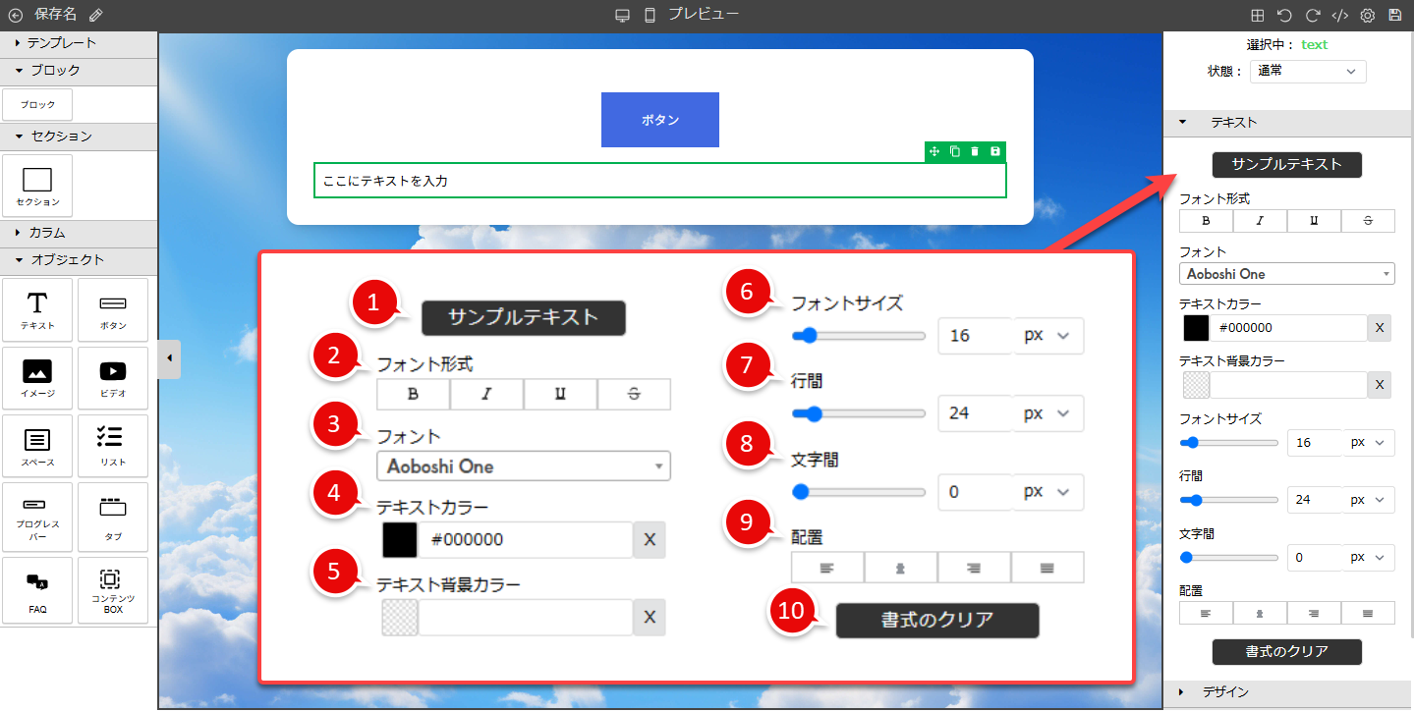Toggle bold in right panel フォント形式
Screen dimensions: 1414x712
point(1206,221)
